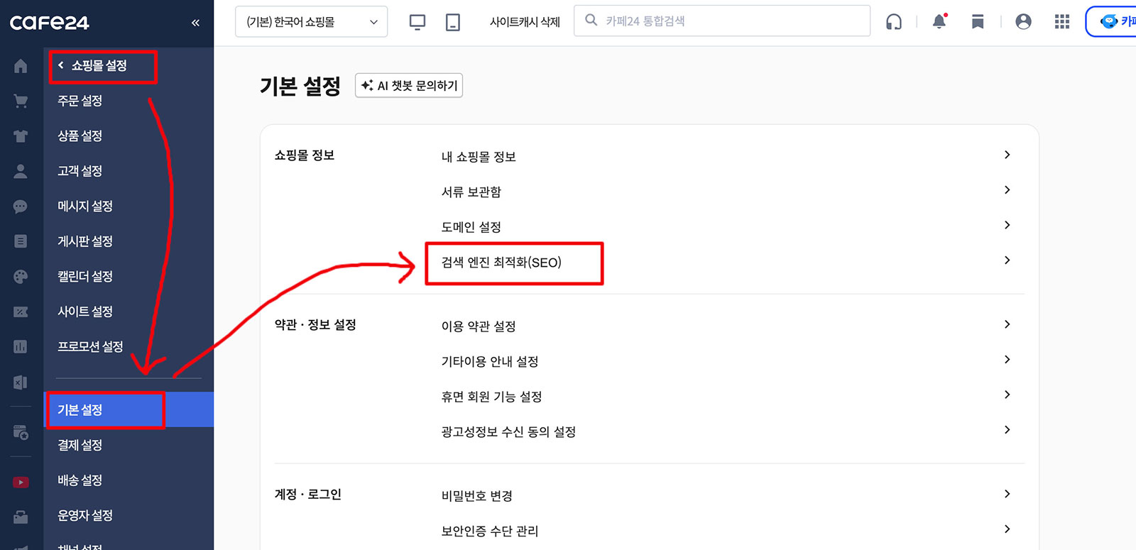Open the t-shirt products icon
The image size is (1136, 550).
coord(21,136)
